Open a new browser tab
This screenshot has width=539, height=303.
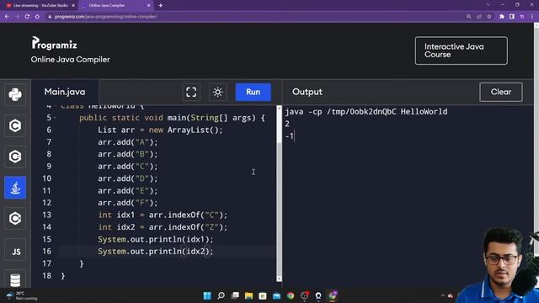[x=161, y=6]
